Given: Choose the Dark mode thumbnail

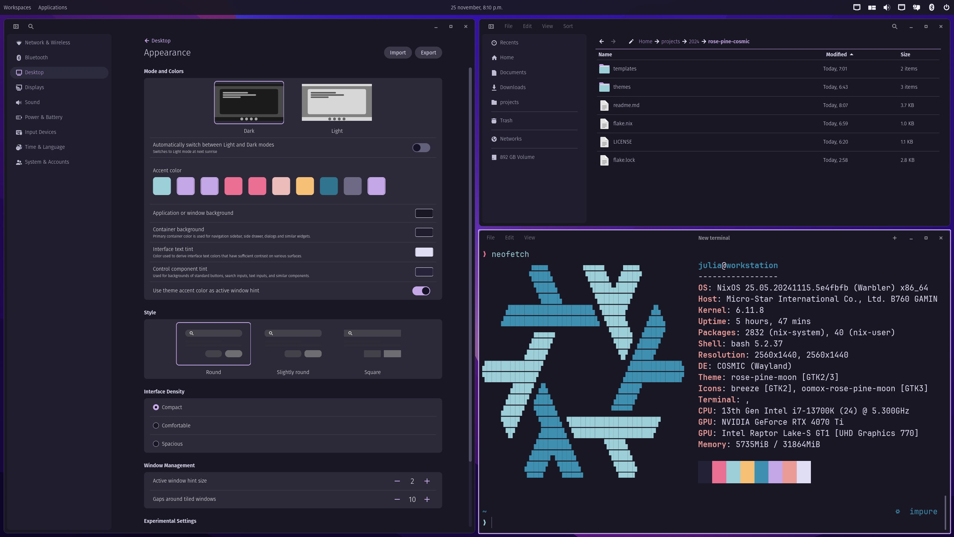Looking at the screenshot, I should pos(249,103).
